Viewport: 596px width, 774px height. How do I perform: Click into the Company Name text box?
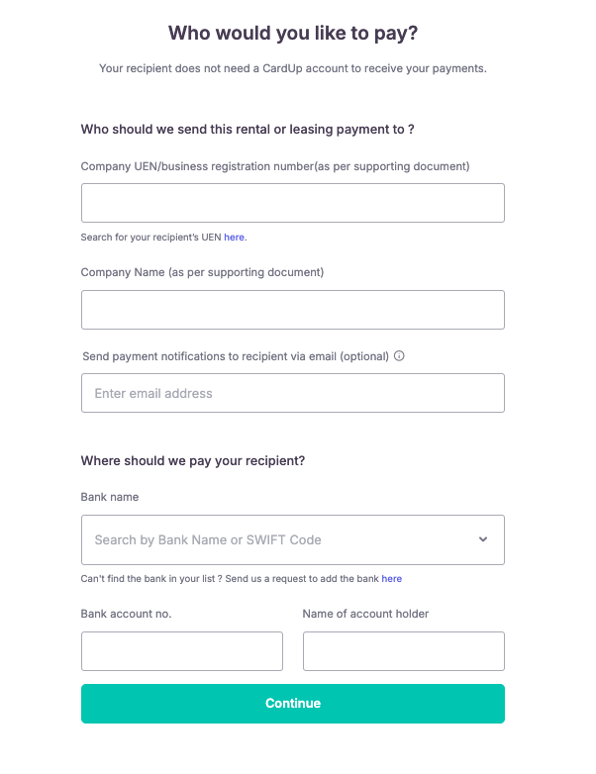(292, 310)
